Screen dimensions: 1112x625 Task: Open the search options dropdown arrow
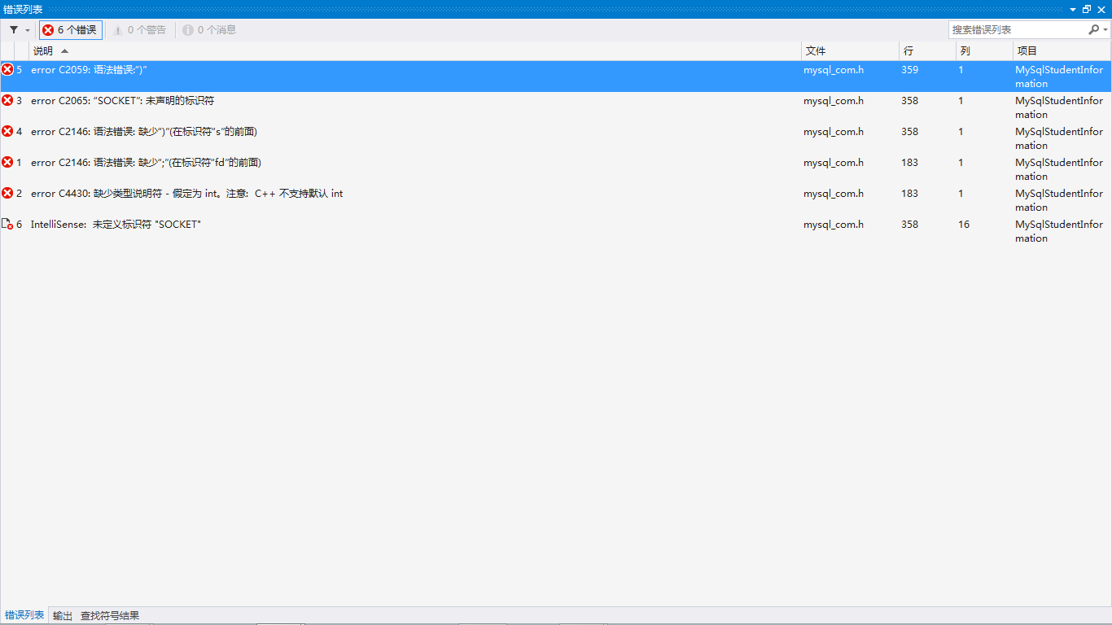click(x=1105, y=30)
